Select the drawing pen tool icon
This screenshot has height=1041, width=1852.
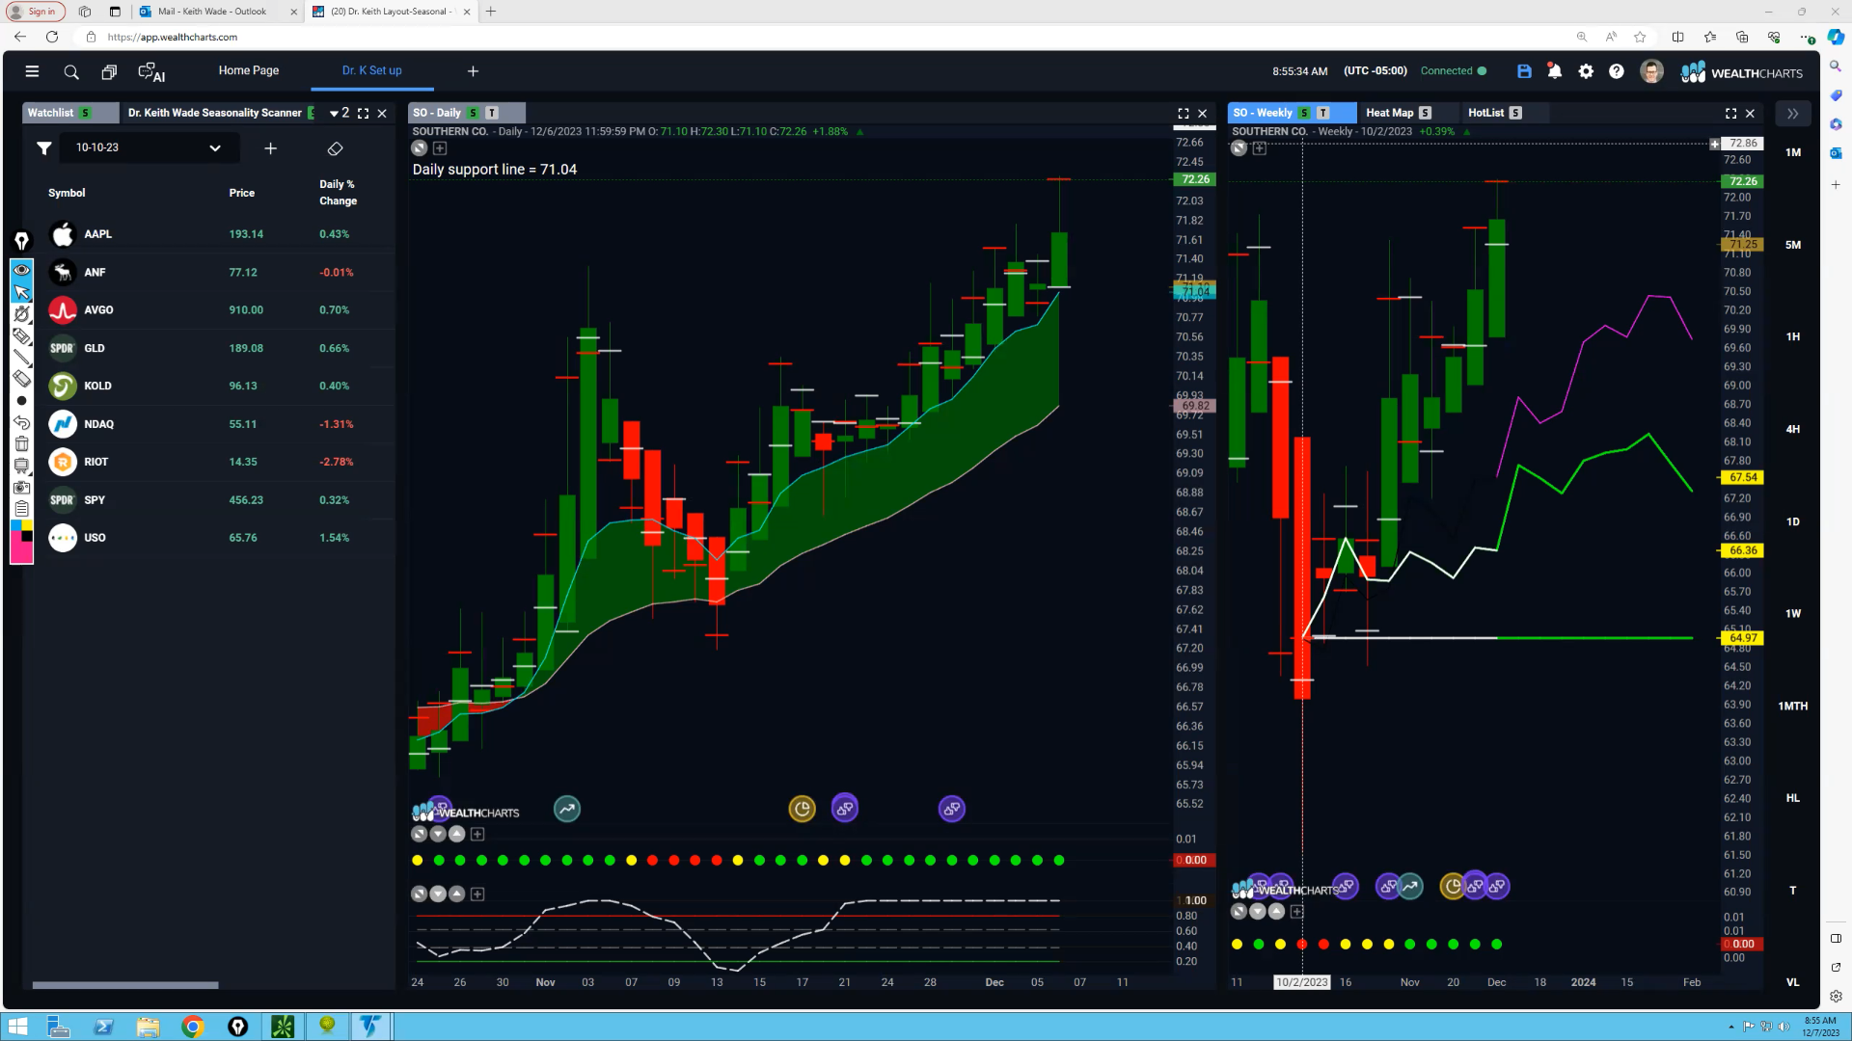click(21, 241)
